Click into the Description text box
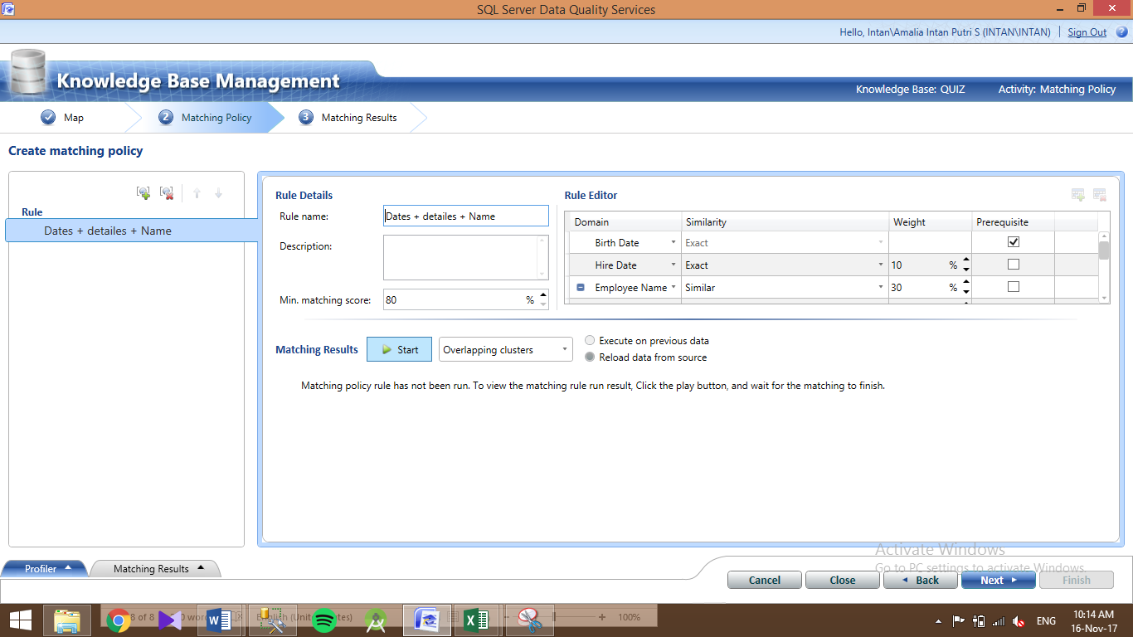The height and width of the screenshot is (637, 1133). (466, 257)
